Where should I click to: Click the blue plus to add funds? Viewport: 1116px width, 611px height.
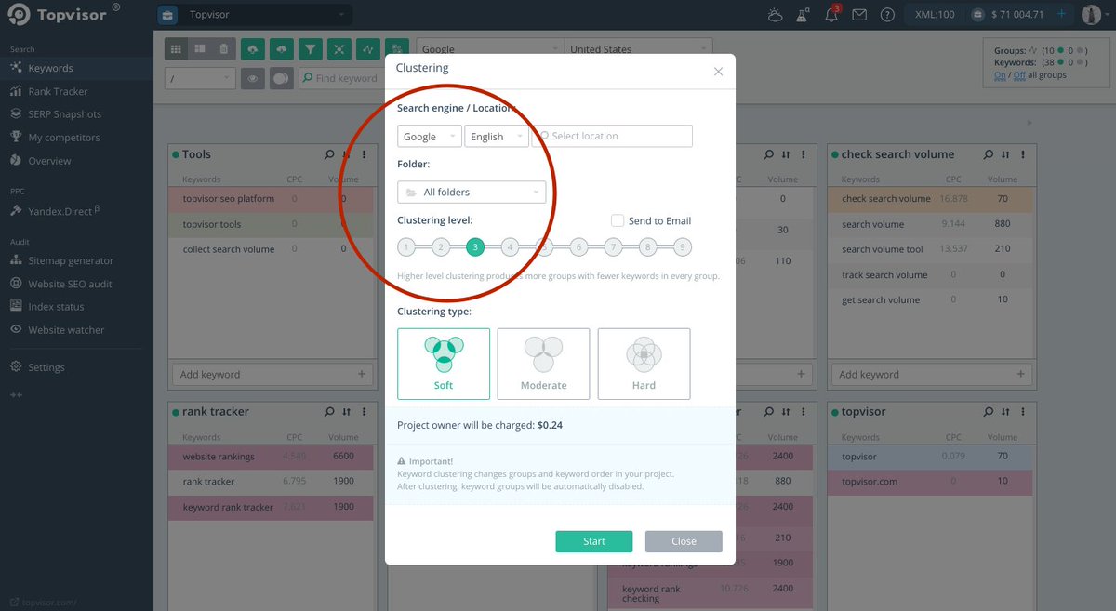click(x=1061, y=14)
